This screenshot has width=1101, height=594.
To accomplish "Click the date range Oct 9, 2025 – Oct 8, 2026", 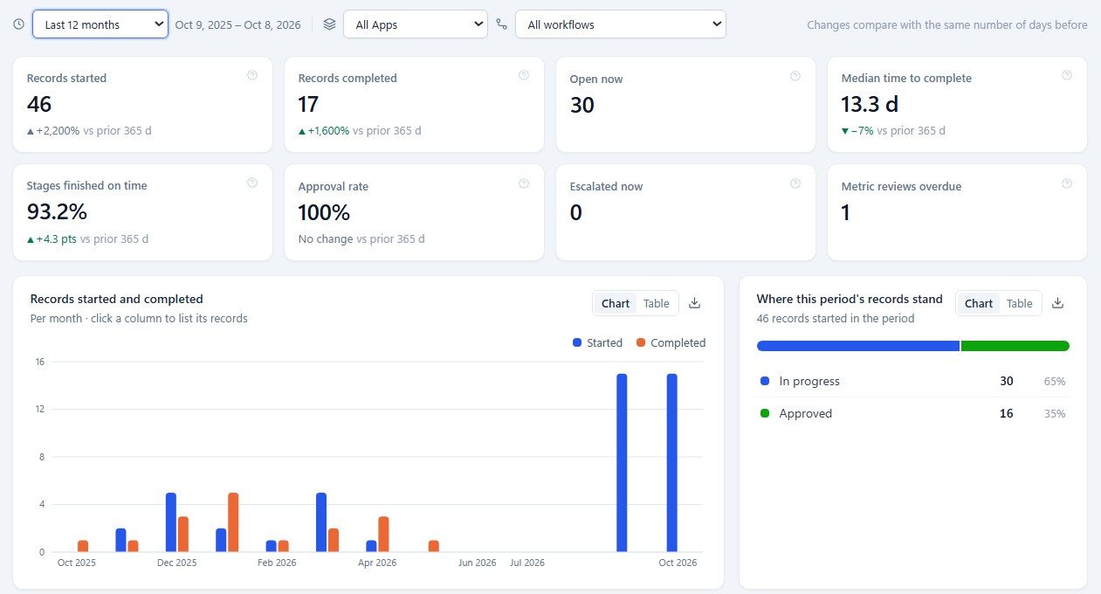I will (x=237, y=24).
